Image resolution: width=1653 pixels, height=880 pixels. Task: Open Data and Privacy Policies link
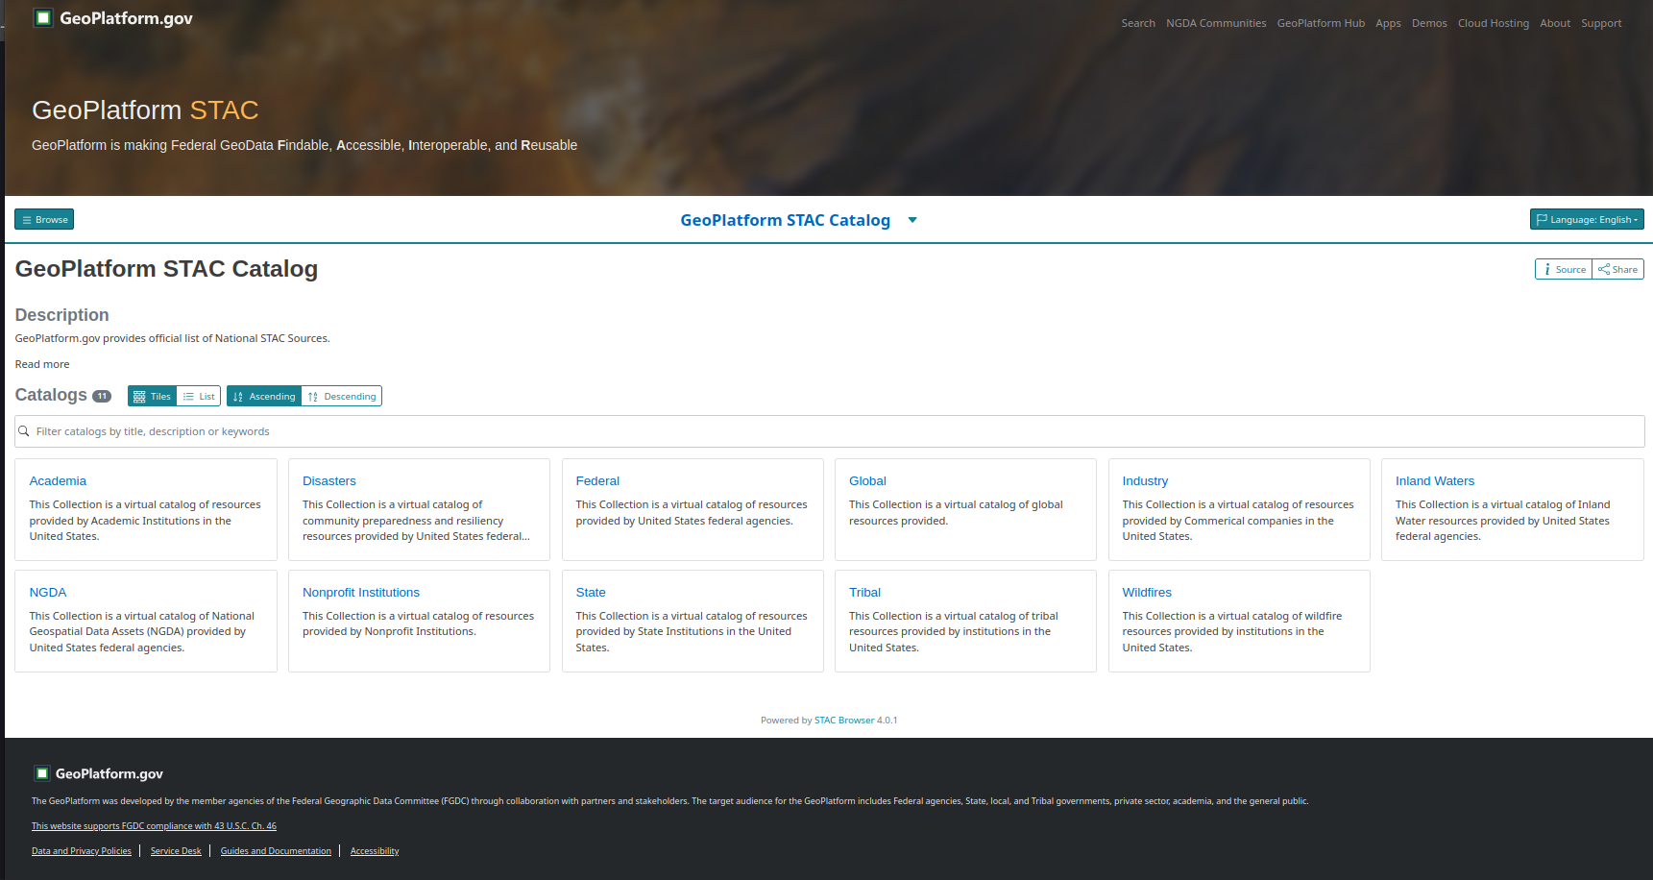(82, 851)
